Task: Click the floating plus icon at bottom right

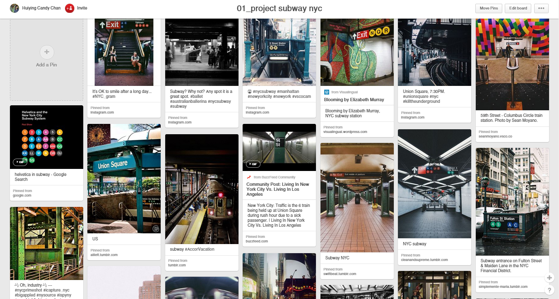Action: [549, 278]
